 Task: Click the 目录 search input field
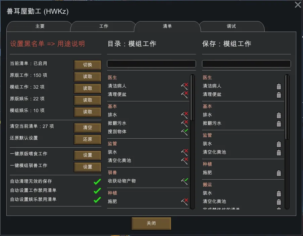tap(151, 64)
